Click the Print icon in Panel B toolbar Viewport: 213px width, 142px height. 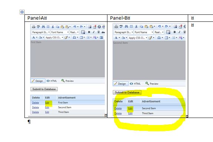[x=116, y=27]
